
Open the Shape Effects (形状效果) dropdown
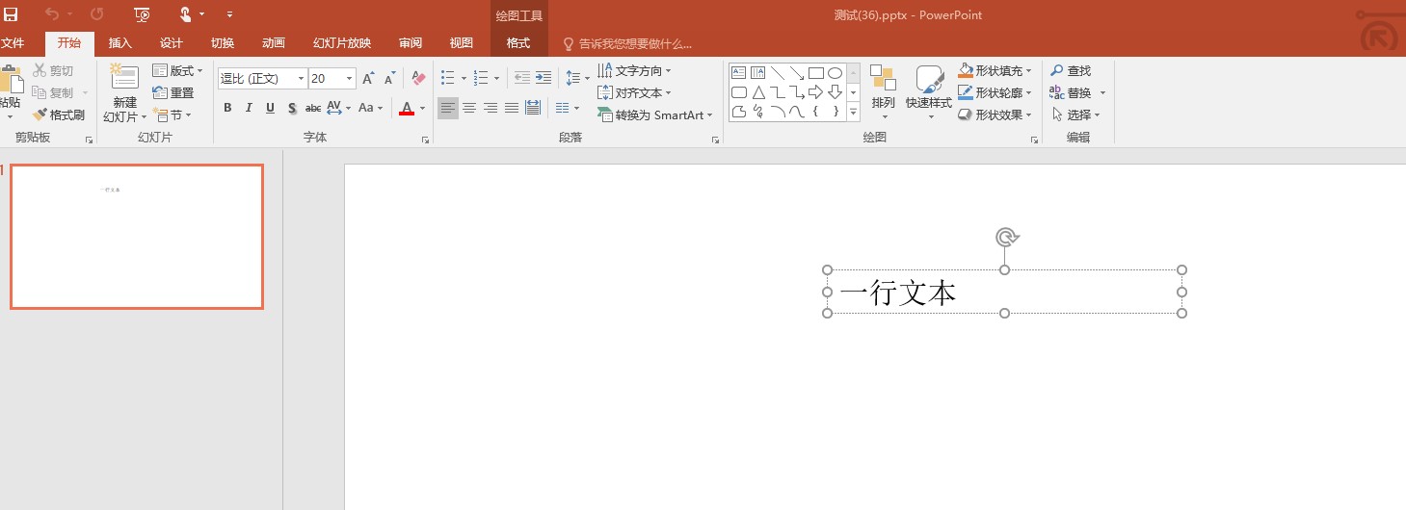pyautogui.click(x=995, y=115)
